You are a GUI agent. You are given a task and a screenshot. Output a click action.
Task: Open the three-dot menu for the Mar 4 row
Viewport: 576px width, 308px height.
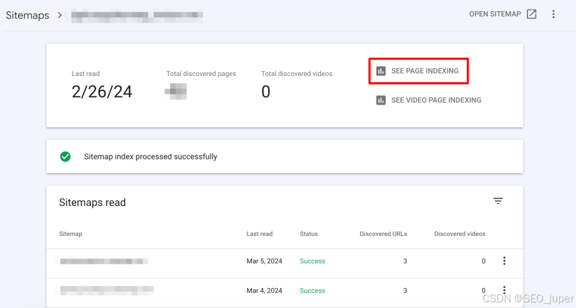pos(504,290)
